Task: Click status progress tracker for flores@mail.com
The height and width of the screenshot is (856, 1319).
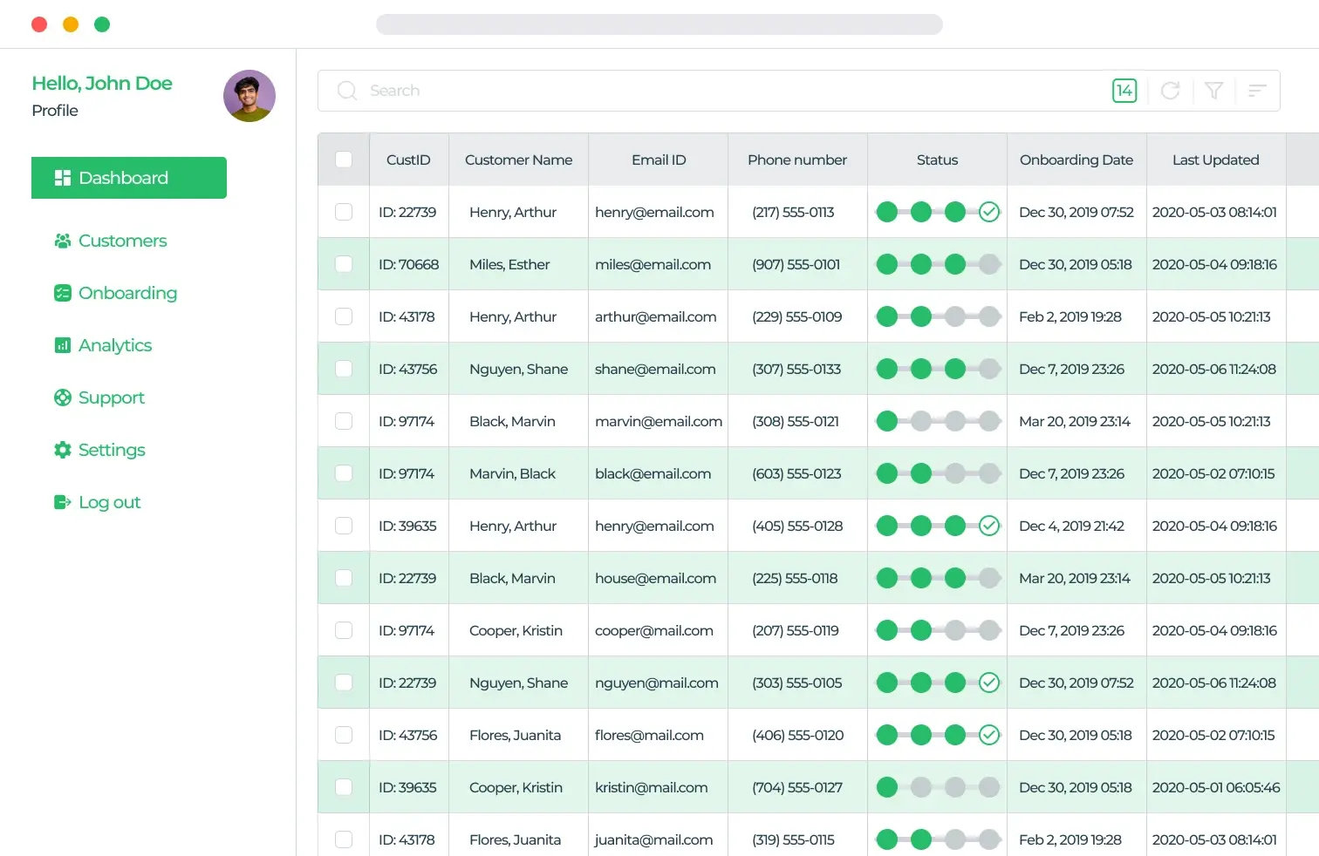Action: [x=937, y=735]
